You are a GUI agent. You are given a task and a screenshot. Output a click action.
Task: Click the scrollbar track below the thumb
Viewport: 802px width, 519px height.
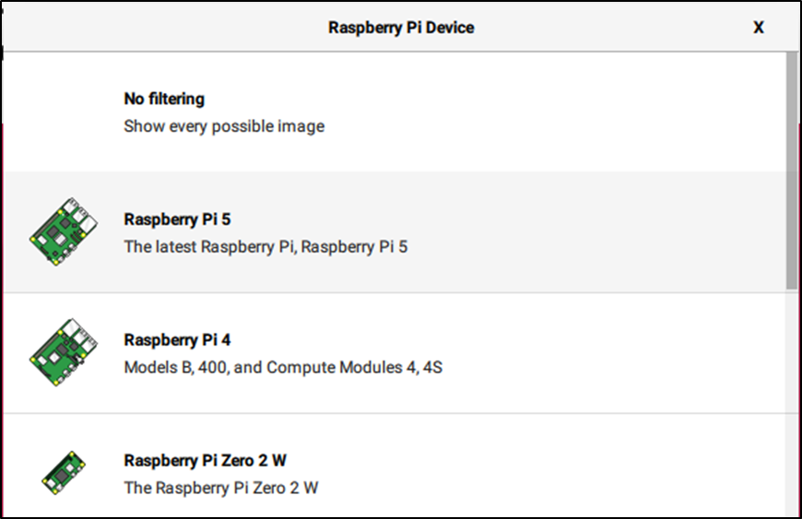coord(792,403)
